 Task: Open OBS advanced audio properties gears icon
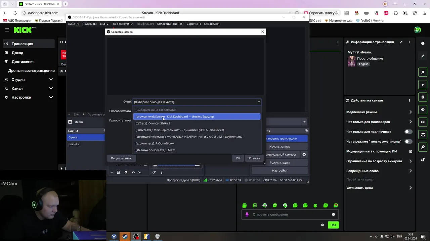(x=154, y=172)
